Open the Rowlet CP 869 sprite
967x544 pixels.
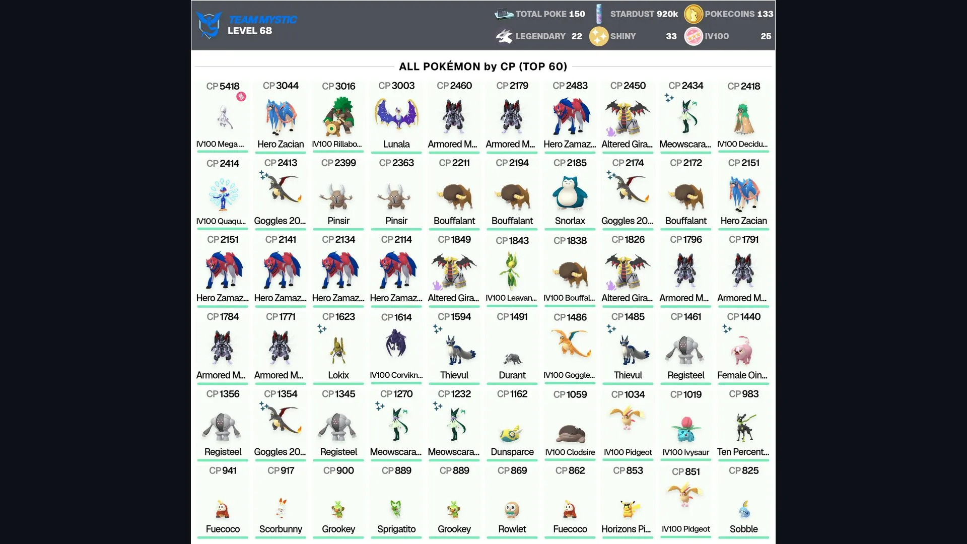(x=512, y=510)
